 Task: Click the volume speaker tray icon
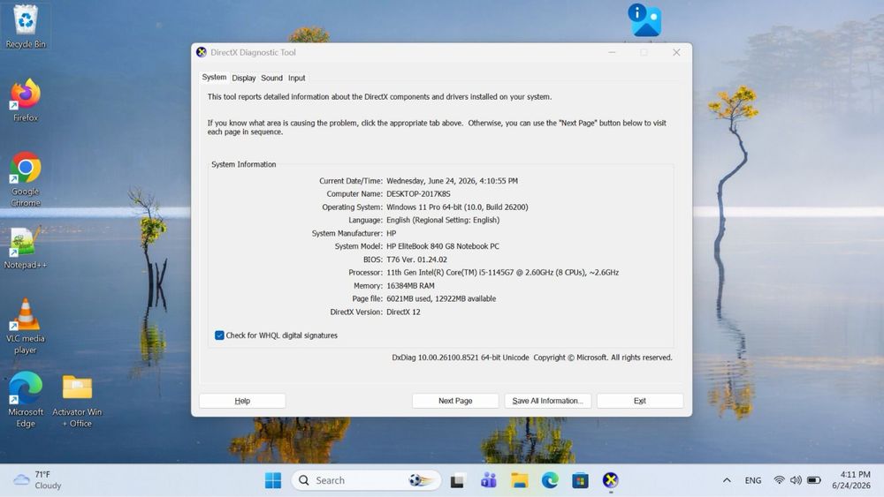tap(796, 480)
